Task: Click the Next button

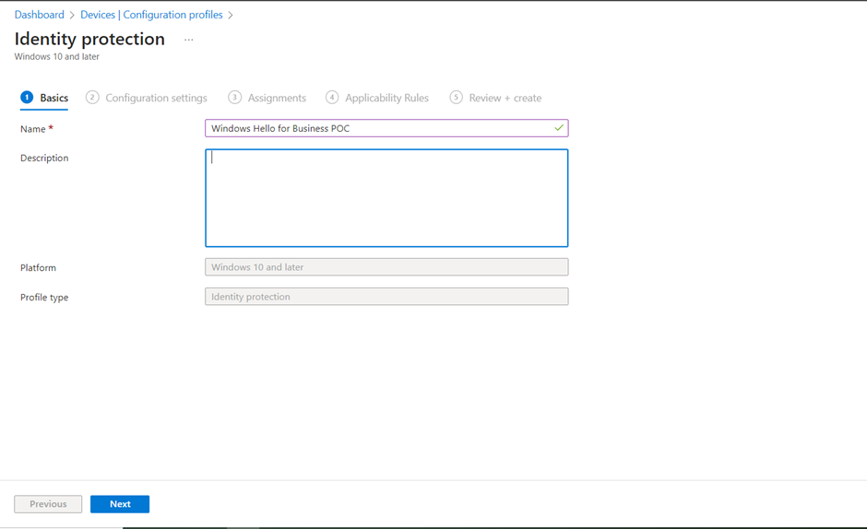Action: [120, 504]
